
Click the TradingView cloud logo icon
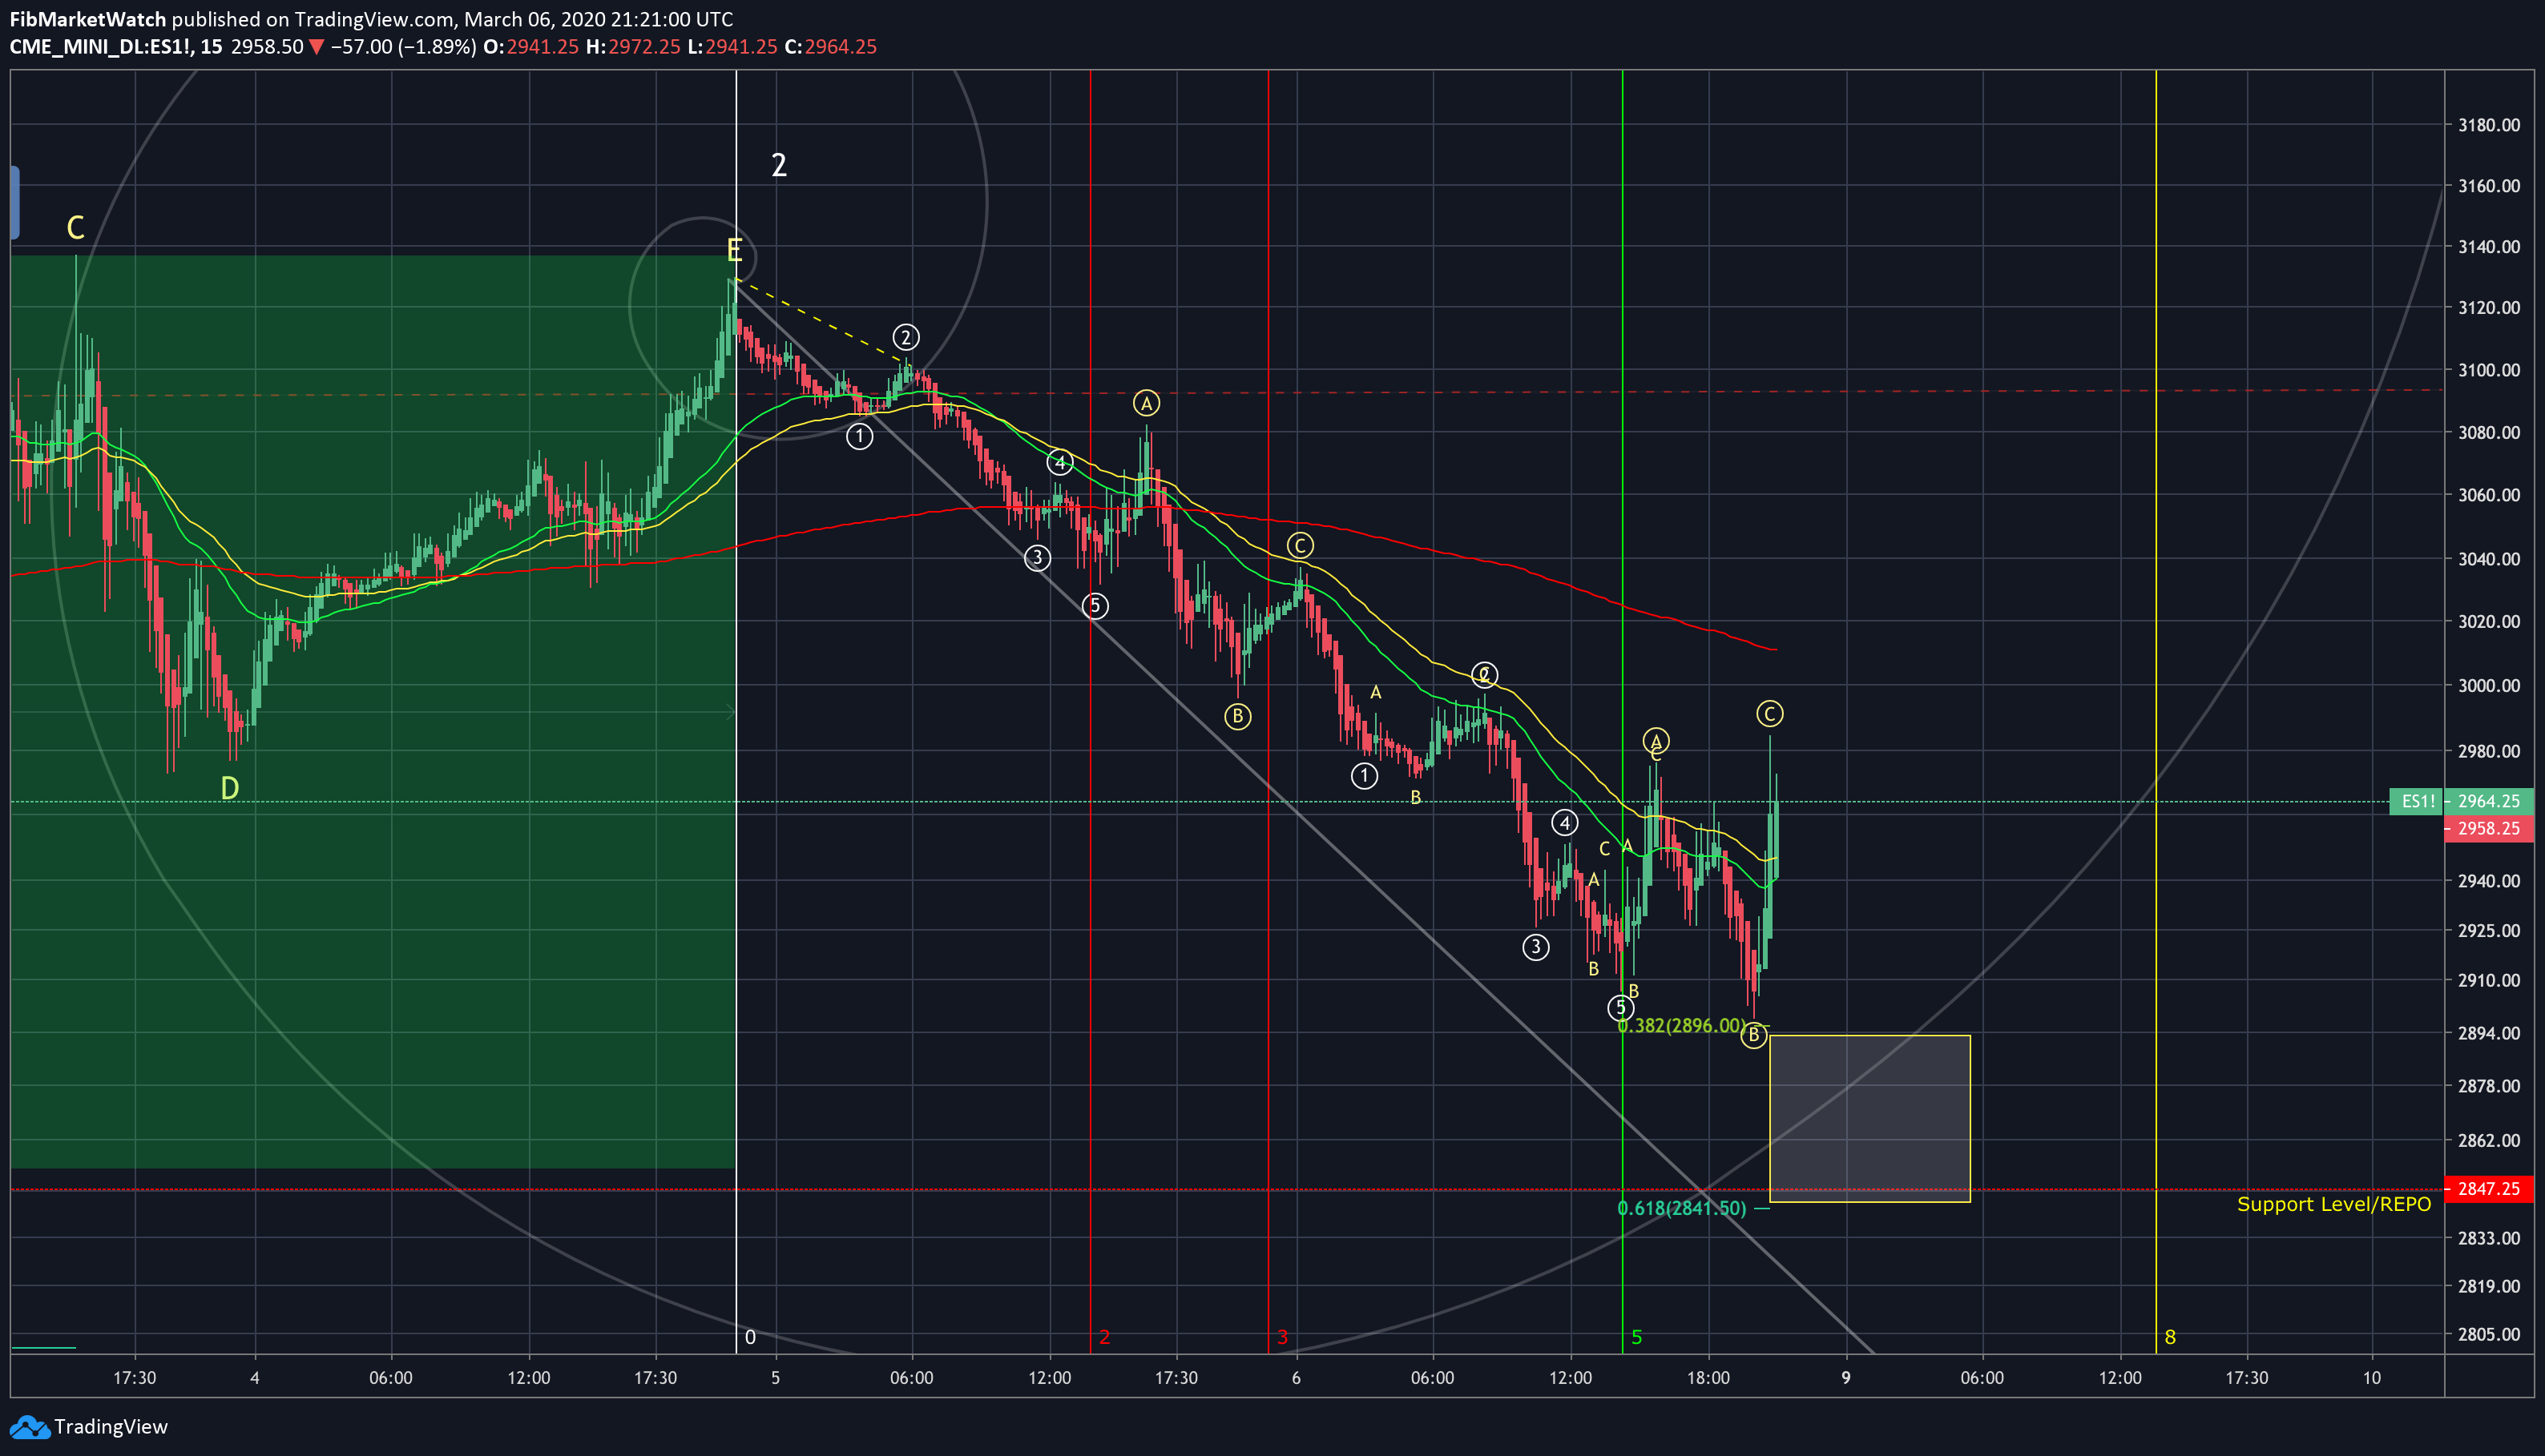[28, 1427]
